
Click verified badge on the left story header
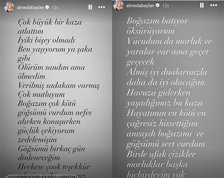tap(44, 7)
